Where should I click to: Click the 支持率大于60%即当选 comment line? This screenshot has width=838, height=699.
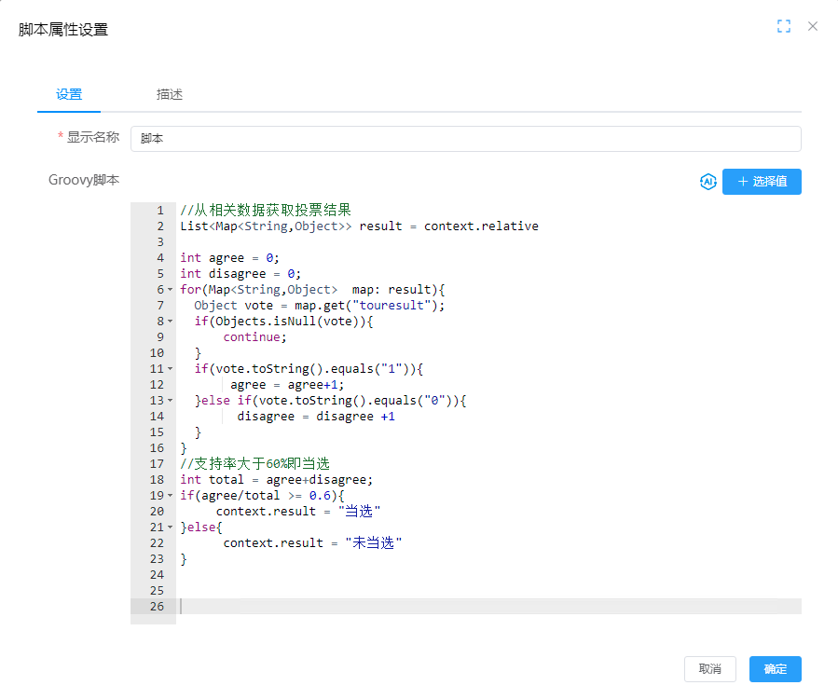point(255,464)
